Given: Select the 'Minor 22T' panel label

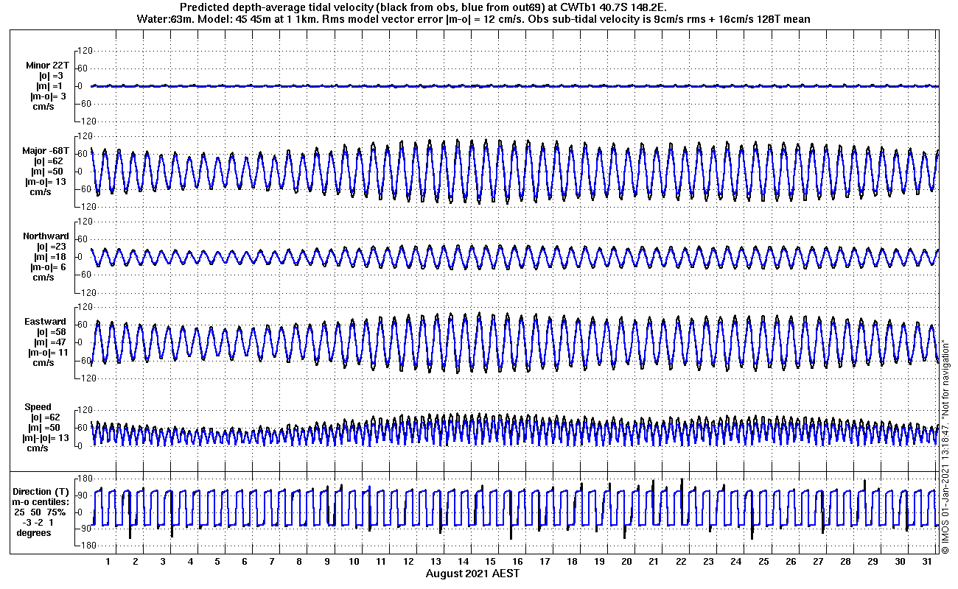Looking at the screenshot, I should [47, 66].
